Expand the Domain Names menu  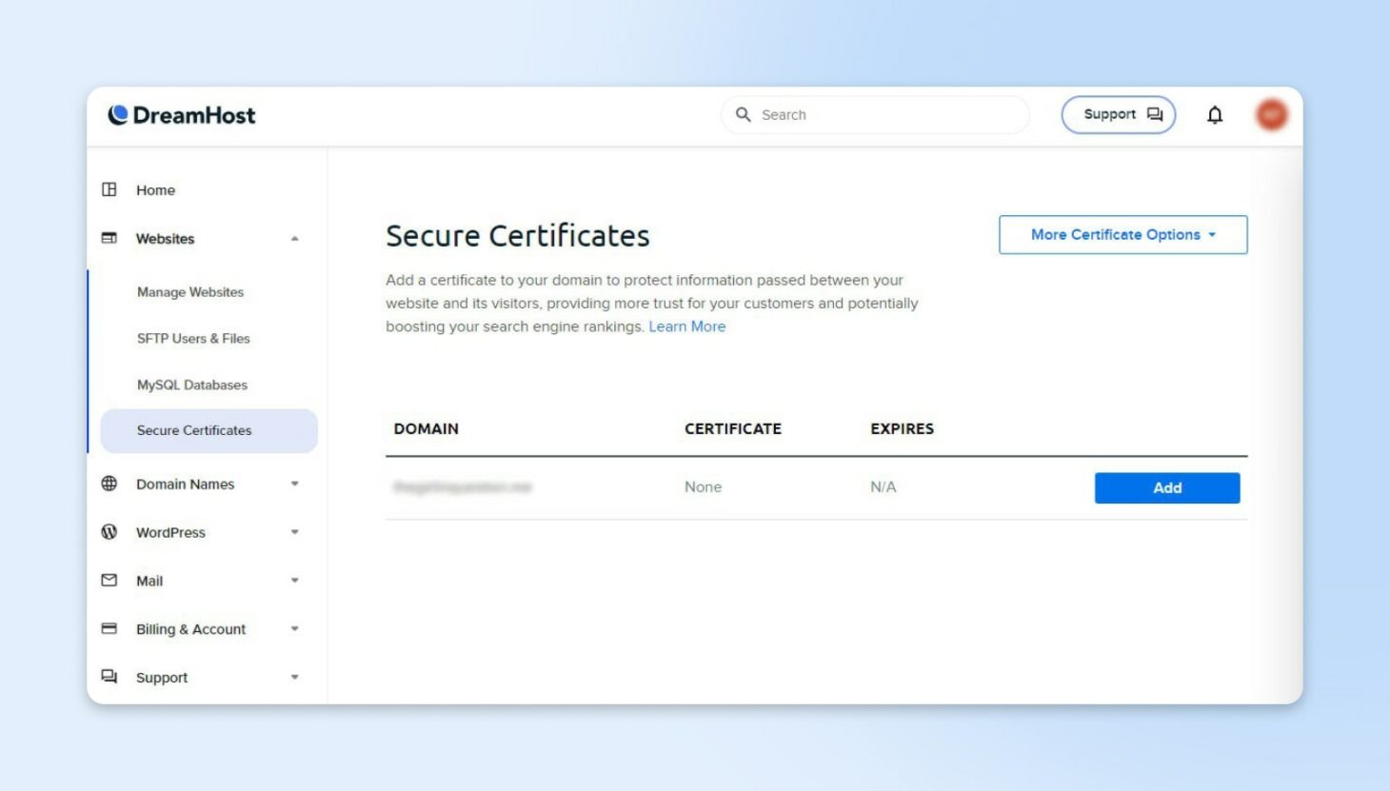[294, 484]
